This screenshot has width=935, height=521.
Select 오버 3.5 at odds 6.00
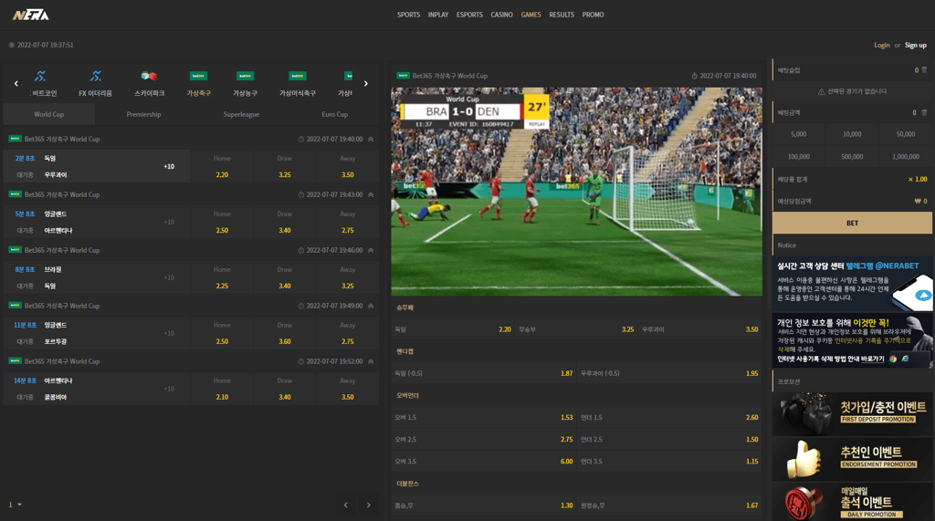click(x=484, y=462)
